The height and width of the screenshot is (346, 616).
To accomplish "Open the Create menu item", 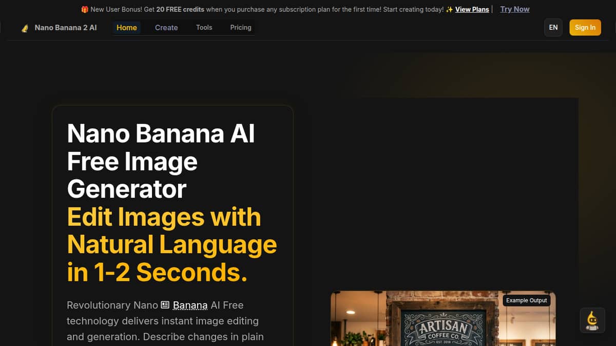I will (166, 28).
